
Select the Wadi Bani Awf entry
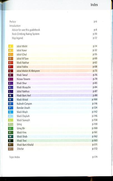(24, 96)
